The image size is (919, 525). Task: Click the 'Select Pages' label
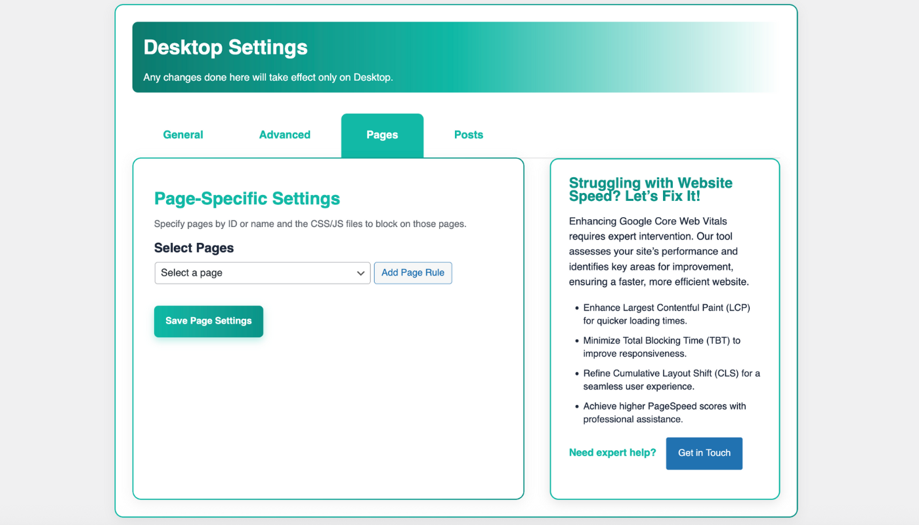point(194,248)
